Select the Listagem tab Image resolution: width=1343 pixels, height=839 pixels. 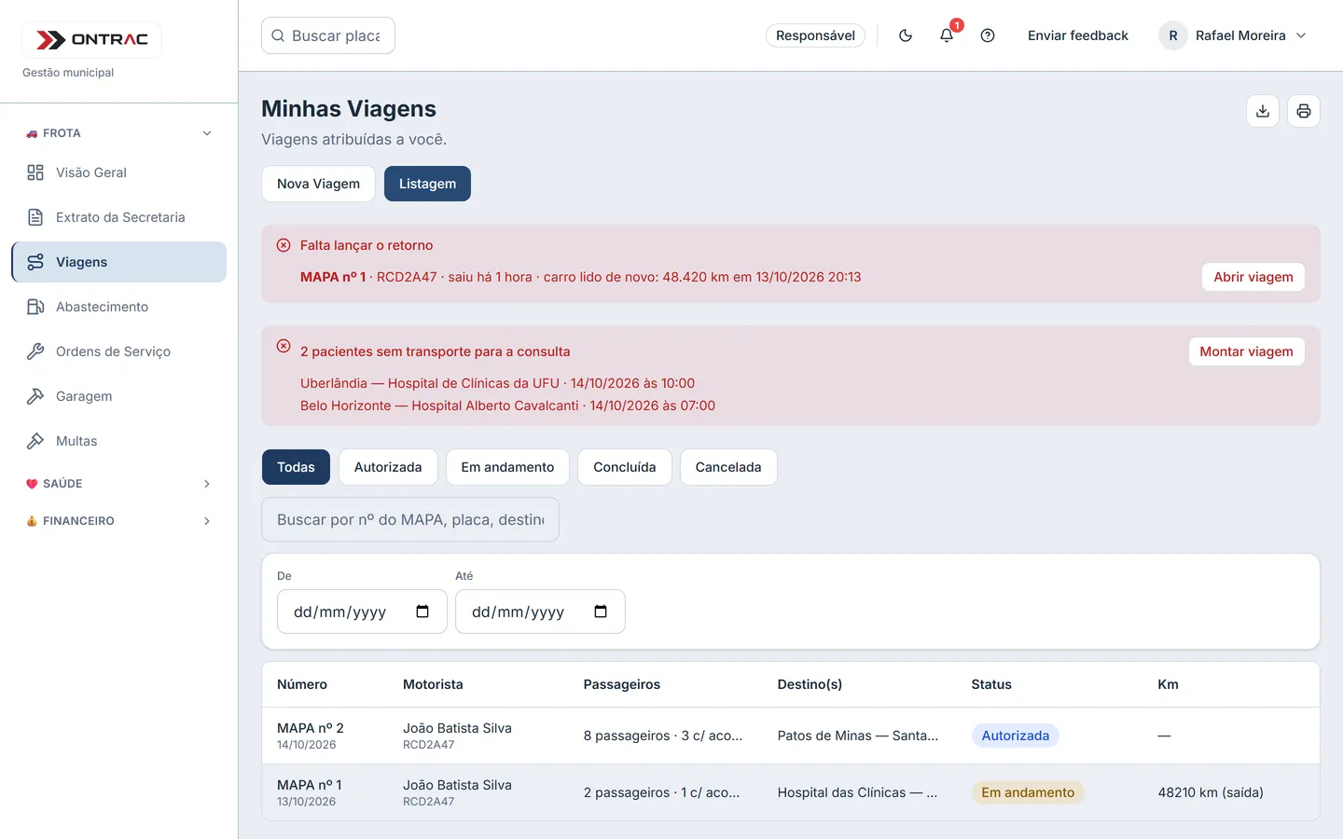(427, 184)
